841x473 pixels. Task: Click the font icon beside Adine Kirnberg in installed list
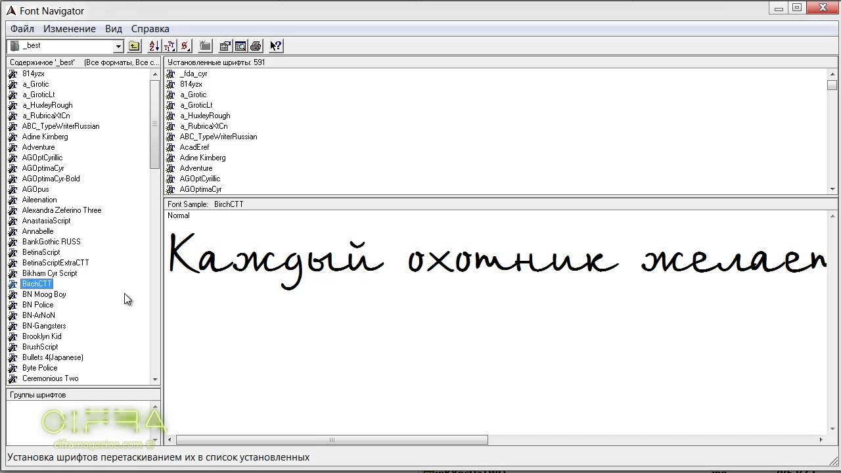click(x=170, y=158)
